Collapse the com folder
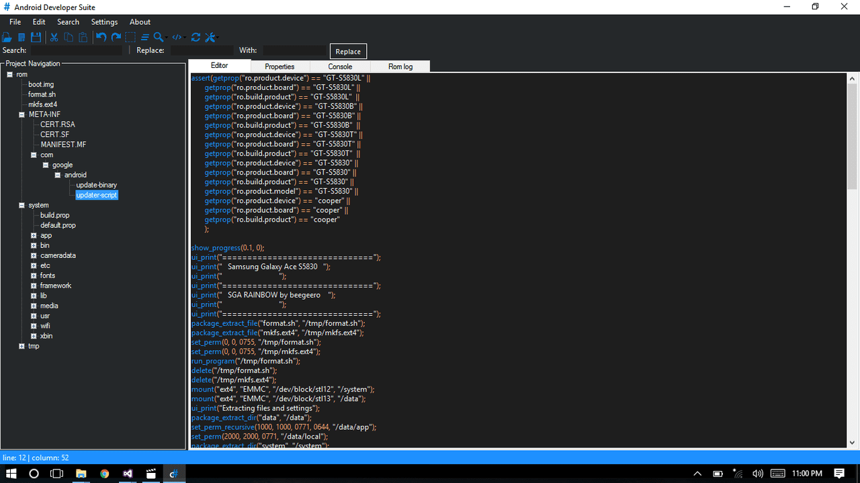 (x=34, y=155)
